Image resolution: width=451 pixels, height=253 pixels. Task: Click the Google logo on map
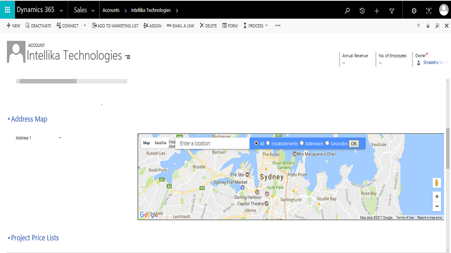pyautogui.click(x=149, y=215)
